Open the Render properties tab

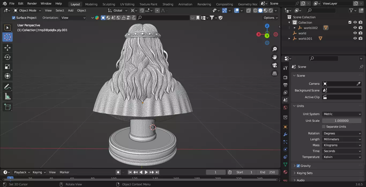[285, 77]
